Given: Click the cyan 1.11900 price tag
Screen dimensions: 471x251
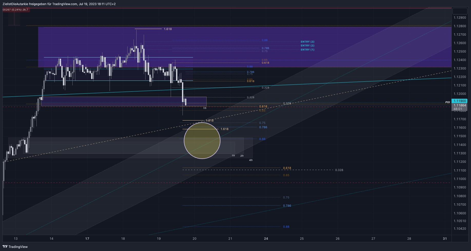Looking at the screenshot, I should [x=459, y=101].
